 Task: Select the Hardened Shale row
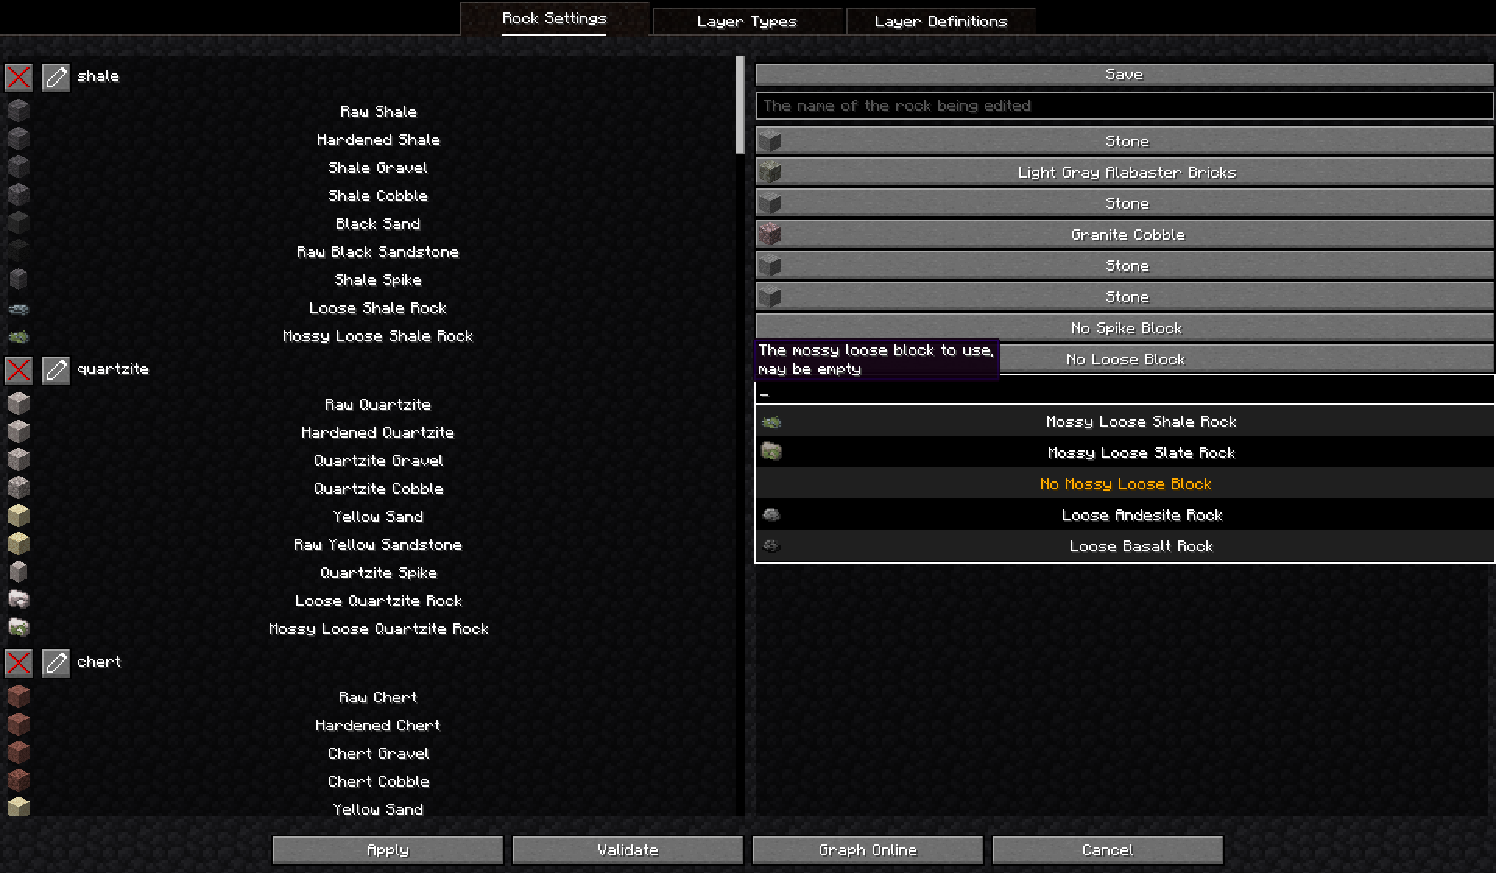pos(379,139)
